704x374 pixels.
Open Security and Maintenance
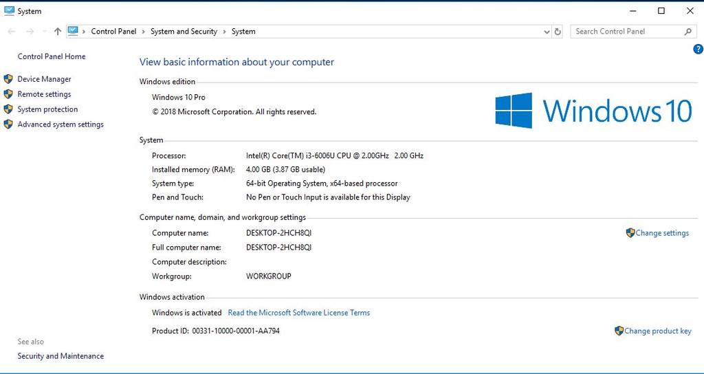(60, 356)
